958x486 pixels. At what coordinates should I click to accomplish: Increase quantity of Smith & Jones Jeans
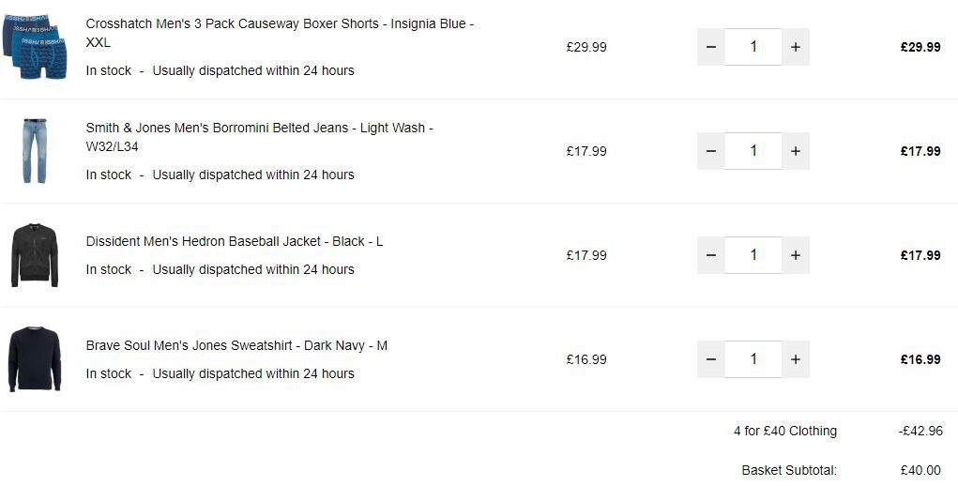[x=796, y=151]
